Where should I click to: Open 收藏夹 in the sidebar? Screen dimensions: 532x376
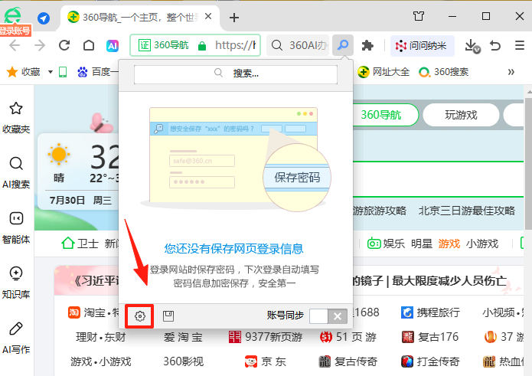(x=16, y=118)
